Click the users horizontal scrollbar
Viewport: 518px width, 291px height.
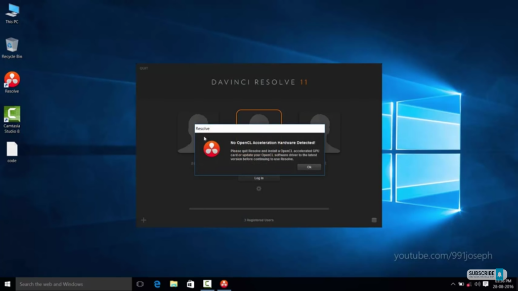tap(258, 209)
